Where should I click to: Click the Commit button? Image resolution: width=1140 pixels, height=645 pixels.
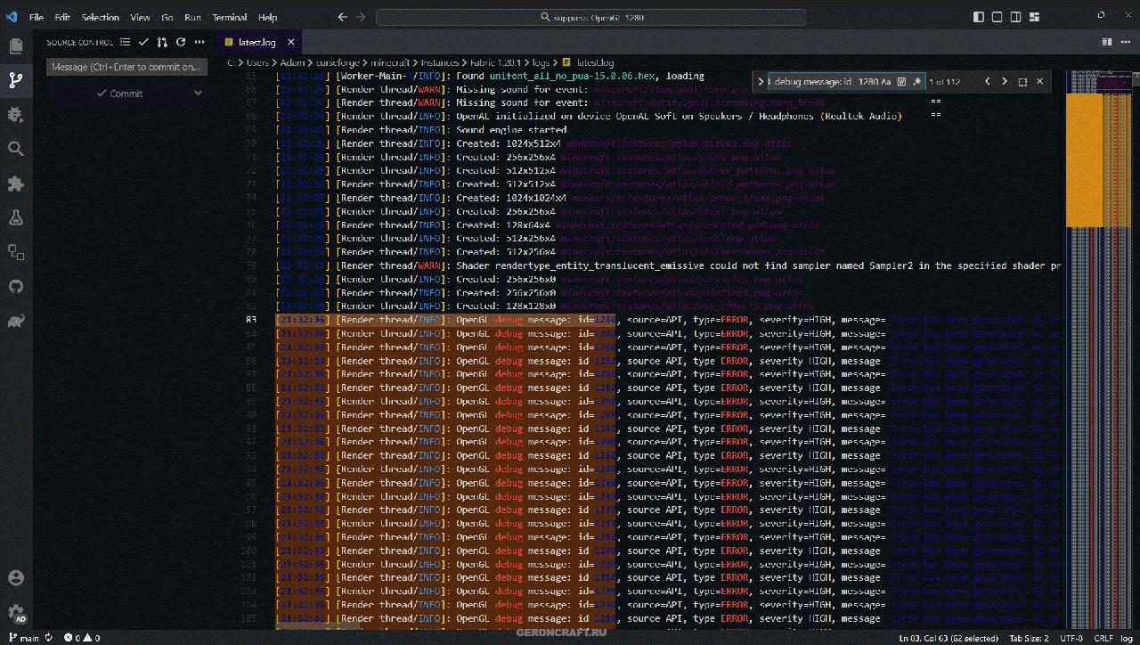120,93
